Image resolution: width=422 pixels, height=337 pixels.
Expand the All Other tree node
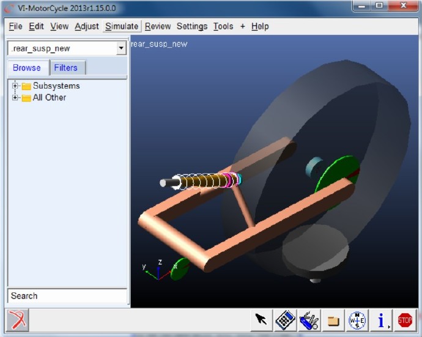(15, 97)
